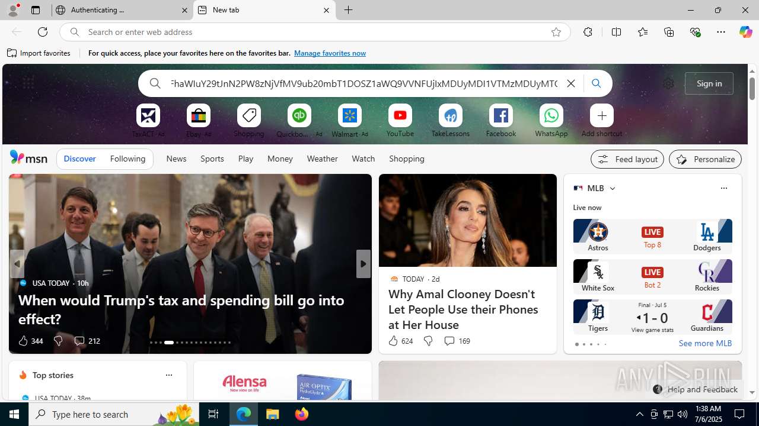Open Top stories more options menu
759x426 pixels.
click(168, 375)
